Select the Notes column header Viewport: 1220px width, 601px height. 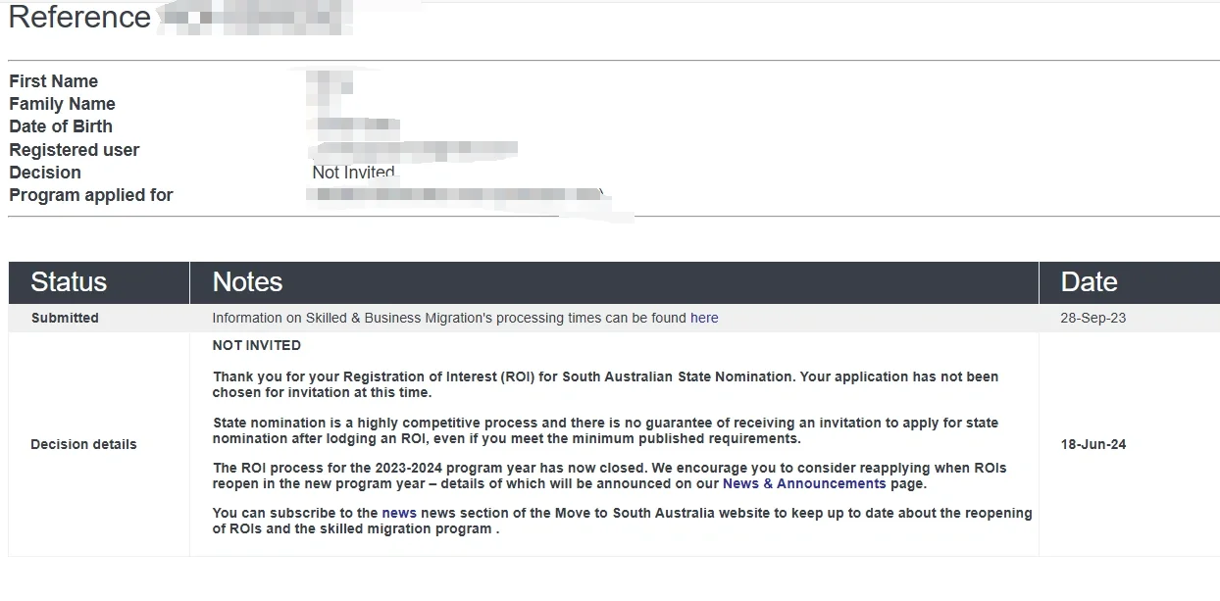click(x=614, y=282)
